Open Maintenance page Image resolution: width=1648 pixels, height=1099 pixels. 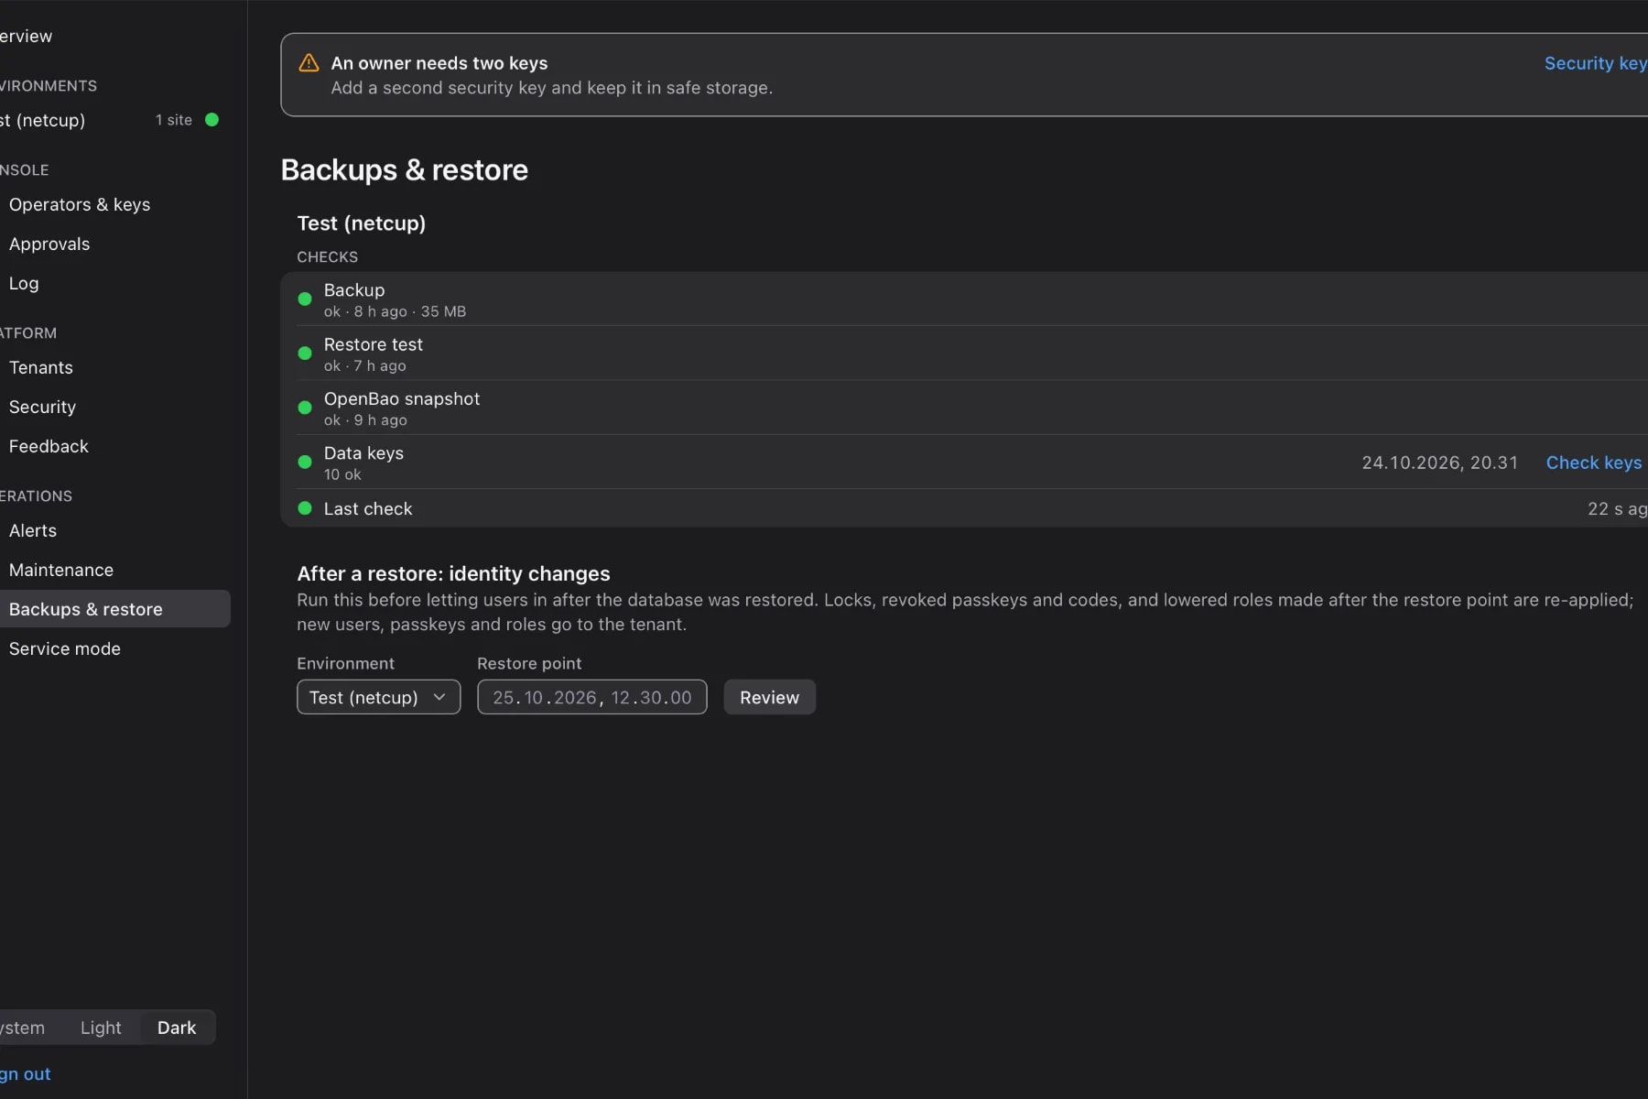(61, 570)
